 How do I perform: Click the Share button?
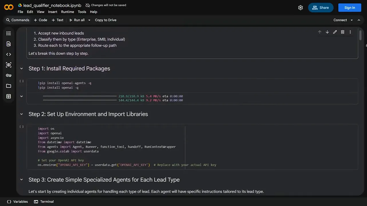point(321,8)
